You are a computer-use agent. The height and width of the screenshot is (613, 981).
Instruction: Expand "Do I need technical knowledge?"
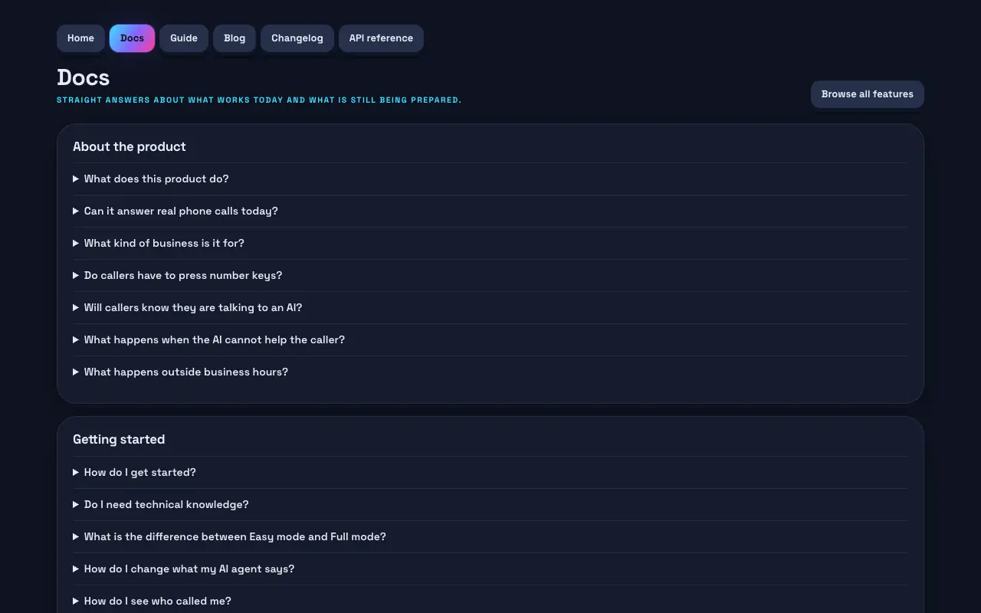click(x=490, y=505)
